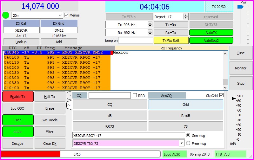The height and width of the screenshot is (160, 254).
Task: Enable the RRR checkbox
Action: pyautogui.click(x=135, y=95)
